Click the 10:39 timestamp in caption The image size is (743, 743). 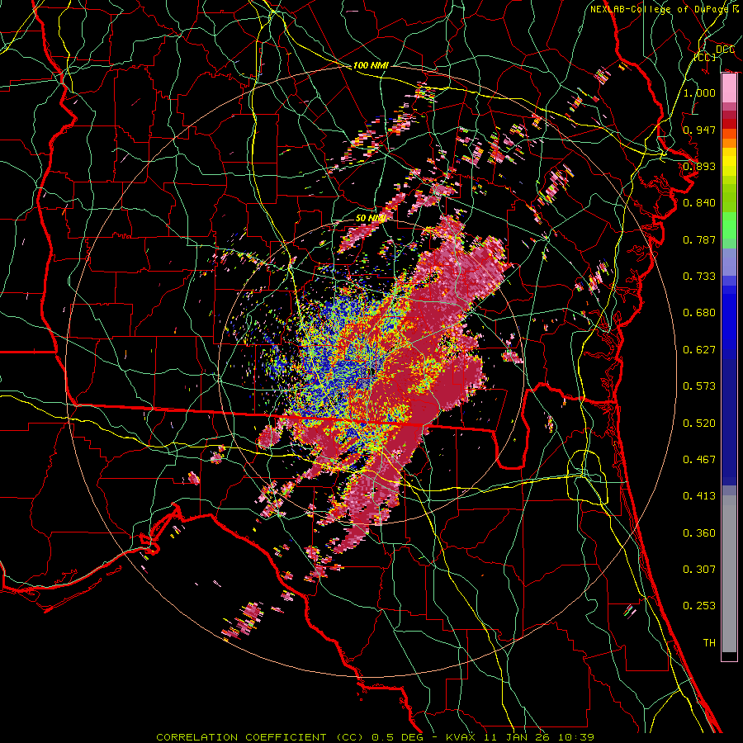click(x=575, y=737)
